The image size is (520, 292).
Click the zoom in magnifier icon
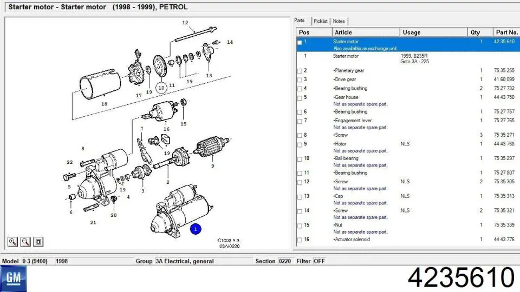12,242
